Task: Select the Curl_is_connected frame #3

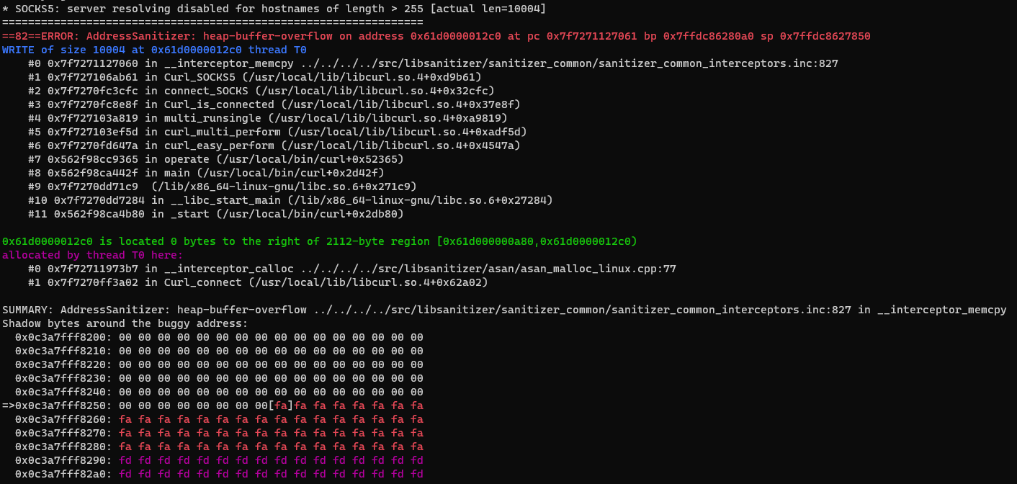Action: pos(274,104)
